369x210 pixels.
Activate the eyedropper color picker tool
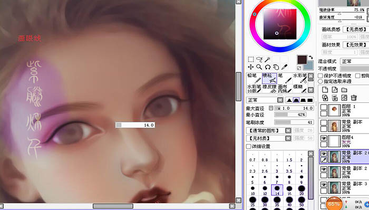(x=284, y=68)
